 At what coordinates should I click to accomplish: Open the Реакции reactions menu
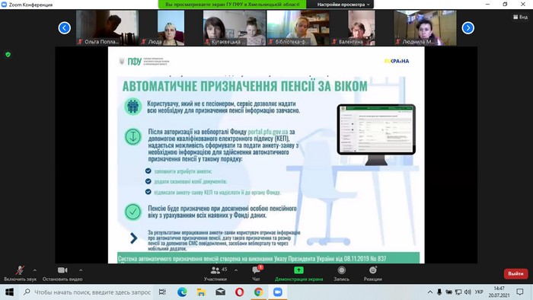coord(372,273)
